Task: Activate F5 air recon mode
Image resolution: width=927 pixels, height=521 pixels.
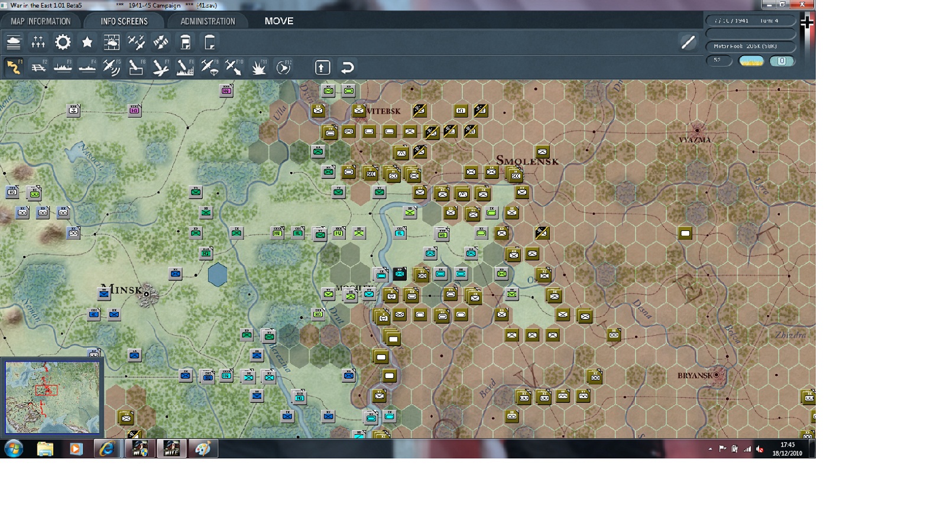Action: click(112, 67)
